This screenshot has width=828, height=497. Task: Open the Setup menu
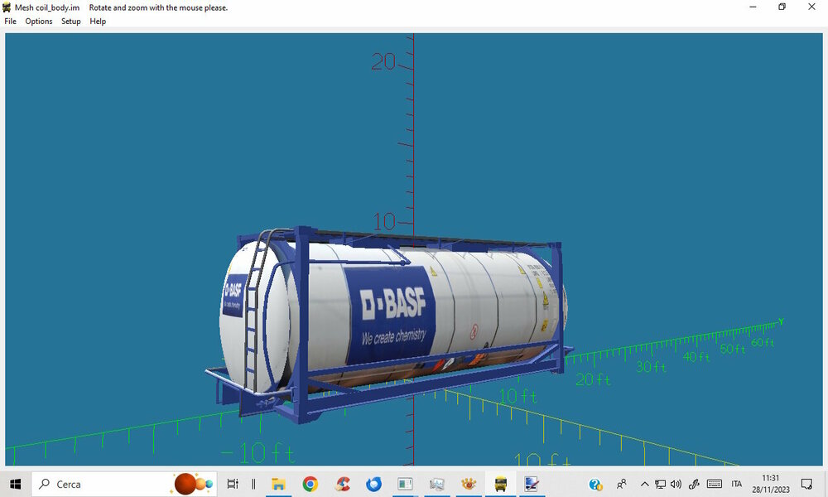tap(70, 22)
